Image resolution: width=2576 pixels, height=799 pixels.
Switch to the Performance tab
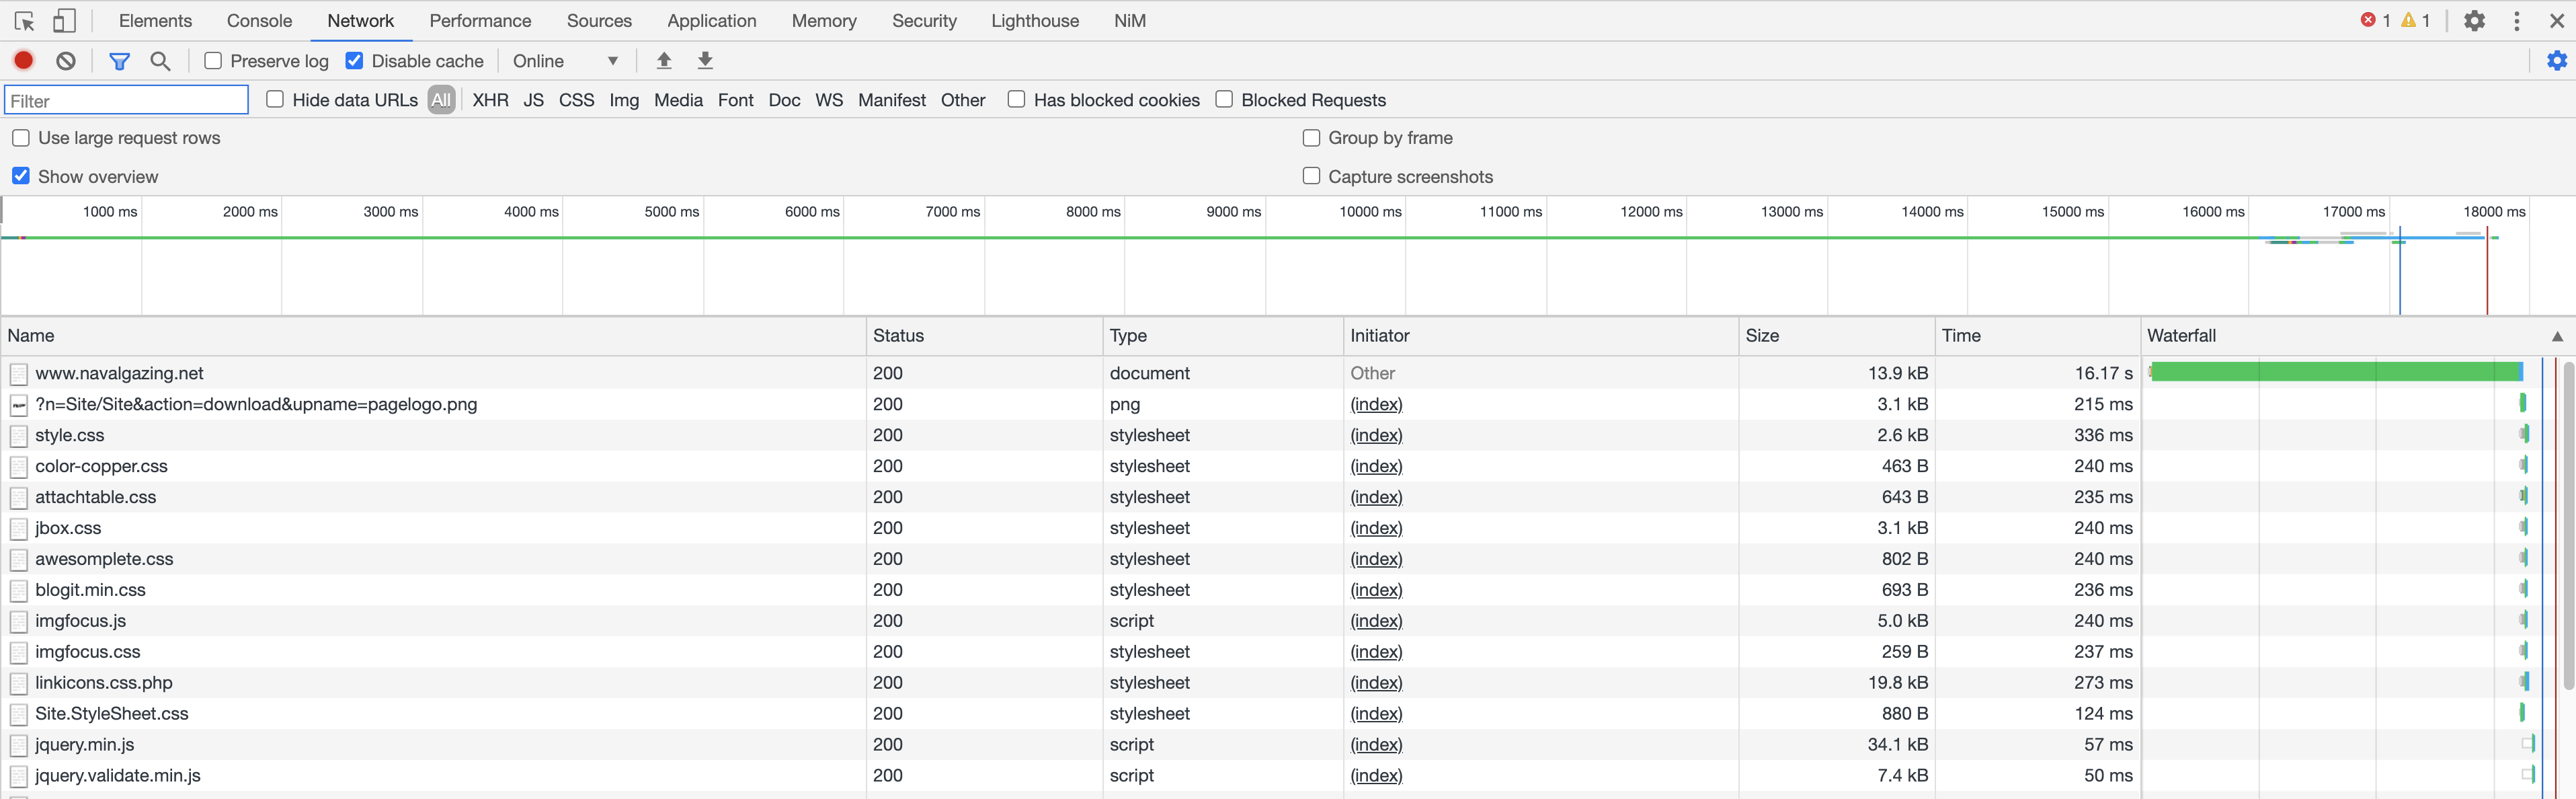click(480, 21)
